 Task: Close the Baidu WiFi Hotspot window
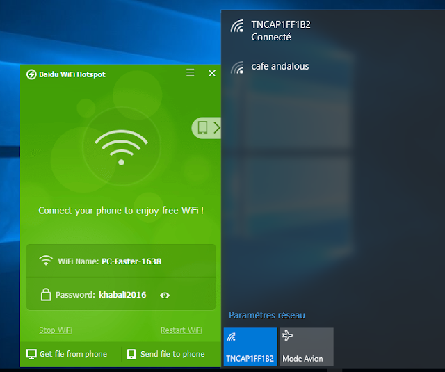tap(212, 73)
